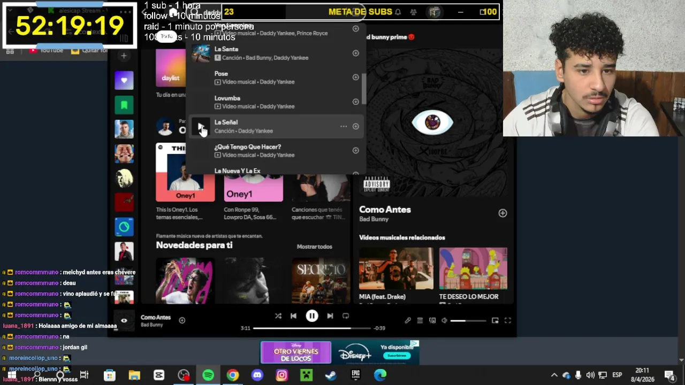Screen dimensions: 685x385
Task: Open the green bookmark Your Episodes item
Action: (124, 105)
